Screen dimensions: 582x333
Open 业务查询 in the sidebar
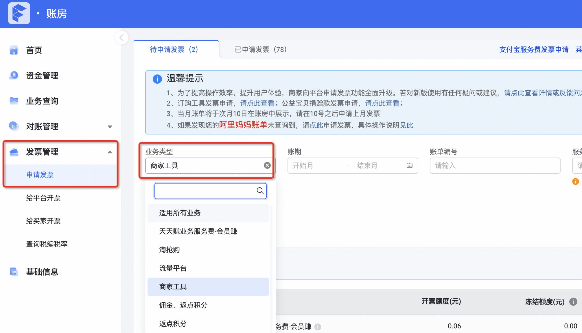click(x=42, y=101)
